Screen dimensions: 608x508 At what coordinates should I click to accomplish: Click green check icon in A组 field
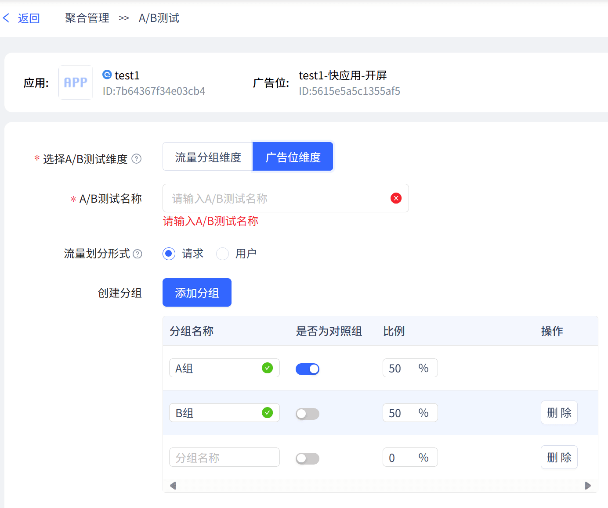pyautogui.click(x=267, y=368)
